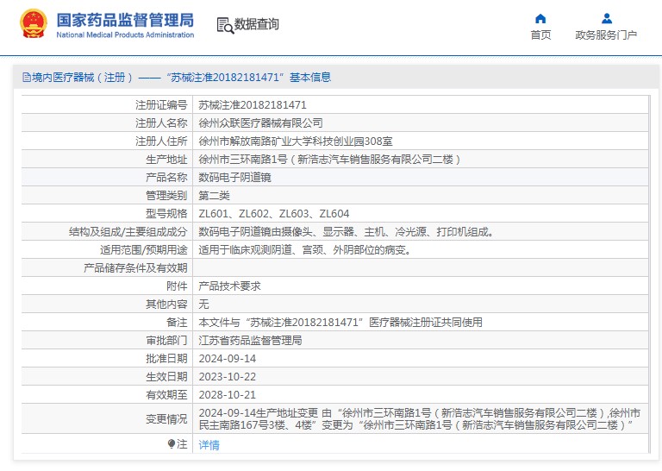Click 型号规格 label
Image resolution: width=662 pixels, height=471 pixels.
pyautogui.click(x=166, y=214)
